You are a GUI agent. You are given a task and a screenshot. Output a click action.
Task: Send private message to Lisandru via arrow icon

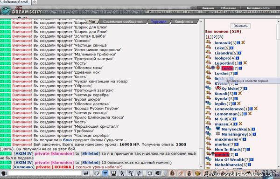point(208,52)
